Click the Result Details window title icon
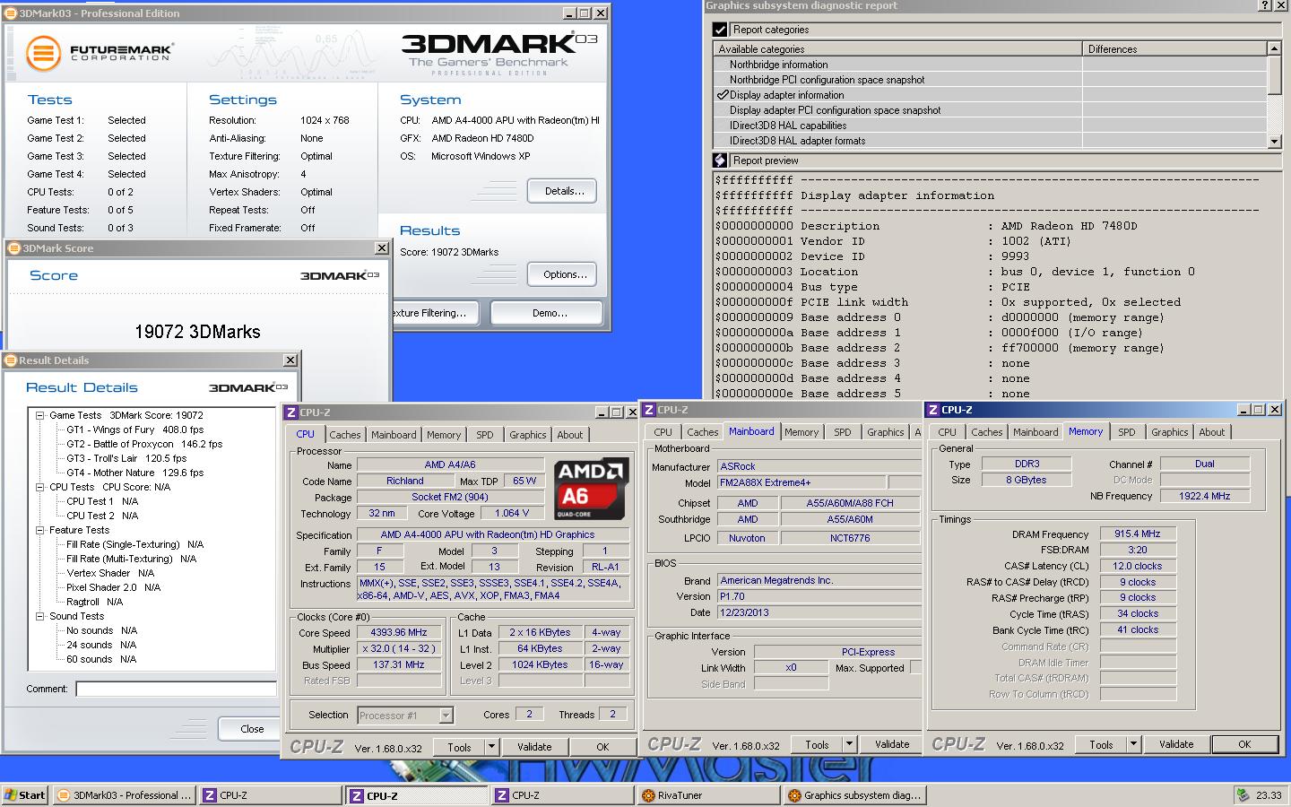Screen dimensions: 1291x807 coord(12,360)
